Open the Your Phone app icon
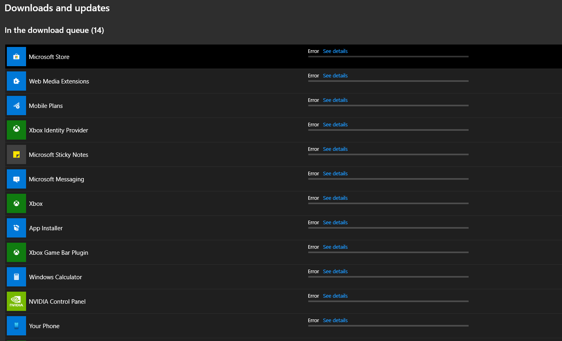The height and width of the screenshot is (341, 562). tap(16, 326)
